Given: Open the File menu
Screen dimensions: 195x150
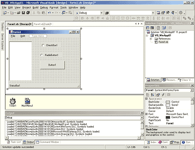Looking at the screenshot, I should (x=4, y=8).
